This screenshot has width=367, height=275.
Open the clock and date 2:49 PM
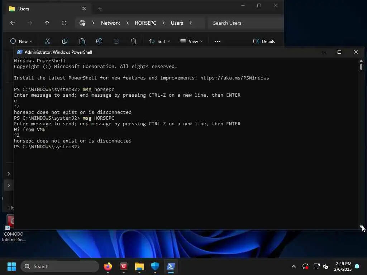point(343,266)
